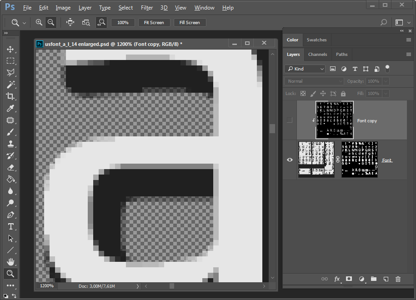This screenshot has height=300, width=416.
Task: Select the Blur tool
Action: [10, 191]
